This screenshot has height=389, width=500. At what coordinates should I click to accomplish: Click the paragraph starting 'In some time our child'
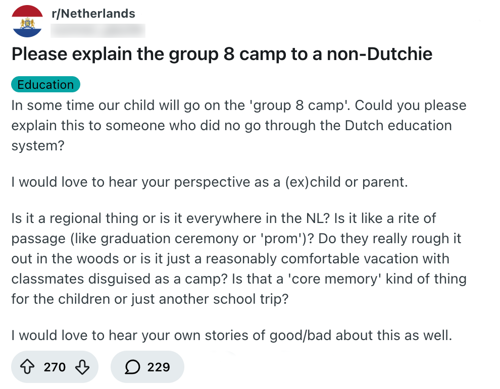[238, 125]
